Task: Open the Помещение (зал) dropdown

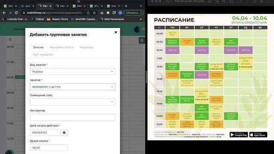Action: [72, 102]
